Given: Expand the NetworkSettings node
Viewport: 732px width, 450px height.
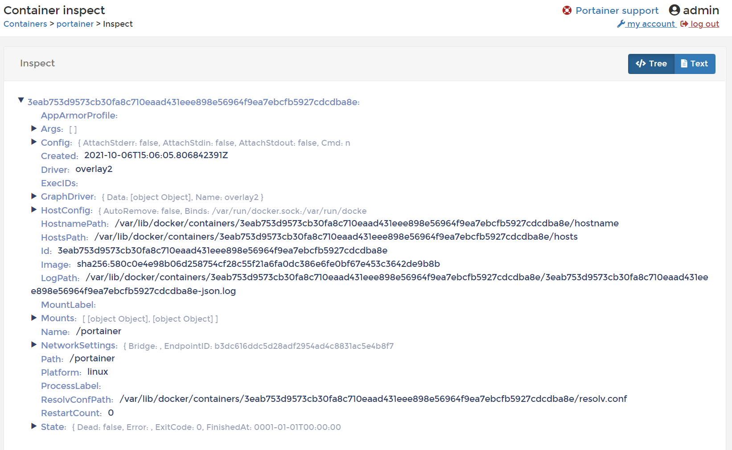Looking at the screenshot, I should [34, 344].
